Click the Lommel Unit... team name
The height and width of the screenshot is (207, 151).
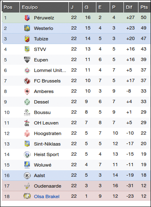[x=50, y=70]
